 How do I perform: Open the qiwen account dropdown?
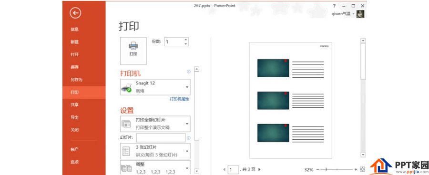pos(353,14)
